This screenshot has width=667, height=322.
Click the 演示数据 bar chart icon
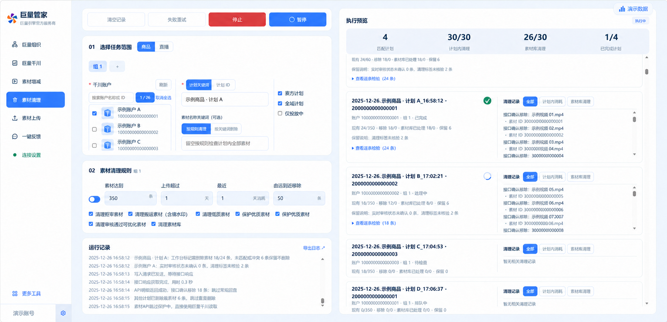[622, 9]
